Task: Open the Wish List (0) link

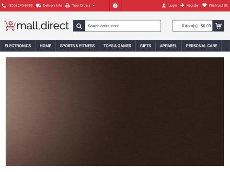Action: click(x=218, y=5)
